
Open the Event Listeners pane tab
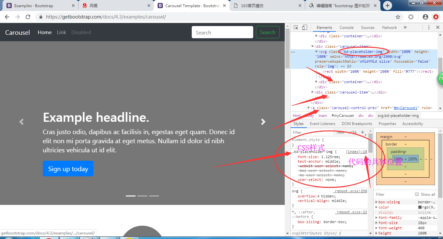click(x=322, y=124)
